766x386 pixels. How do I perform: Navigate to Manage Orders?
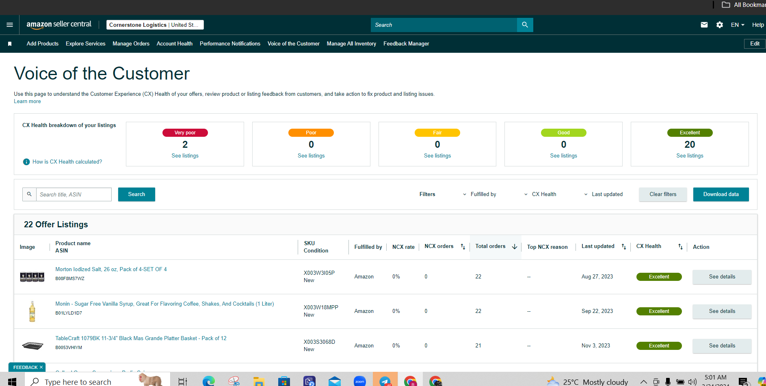point(131,44)
